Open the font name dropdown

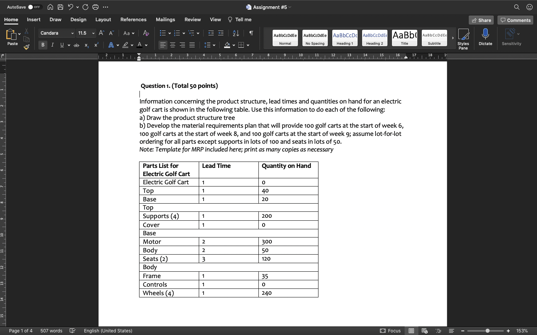(x=73, y=33)
